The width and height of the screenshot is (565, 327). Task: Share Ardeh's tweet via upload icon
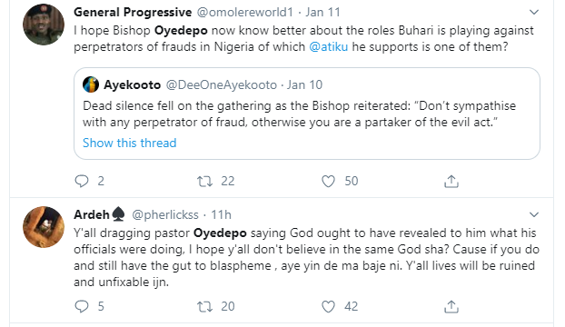[451, 306]
